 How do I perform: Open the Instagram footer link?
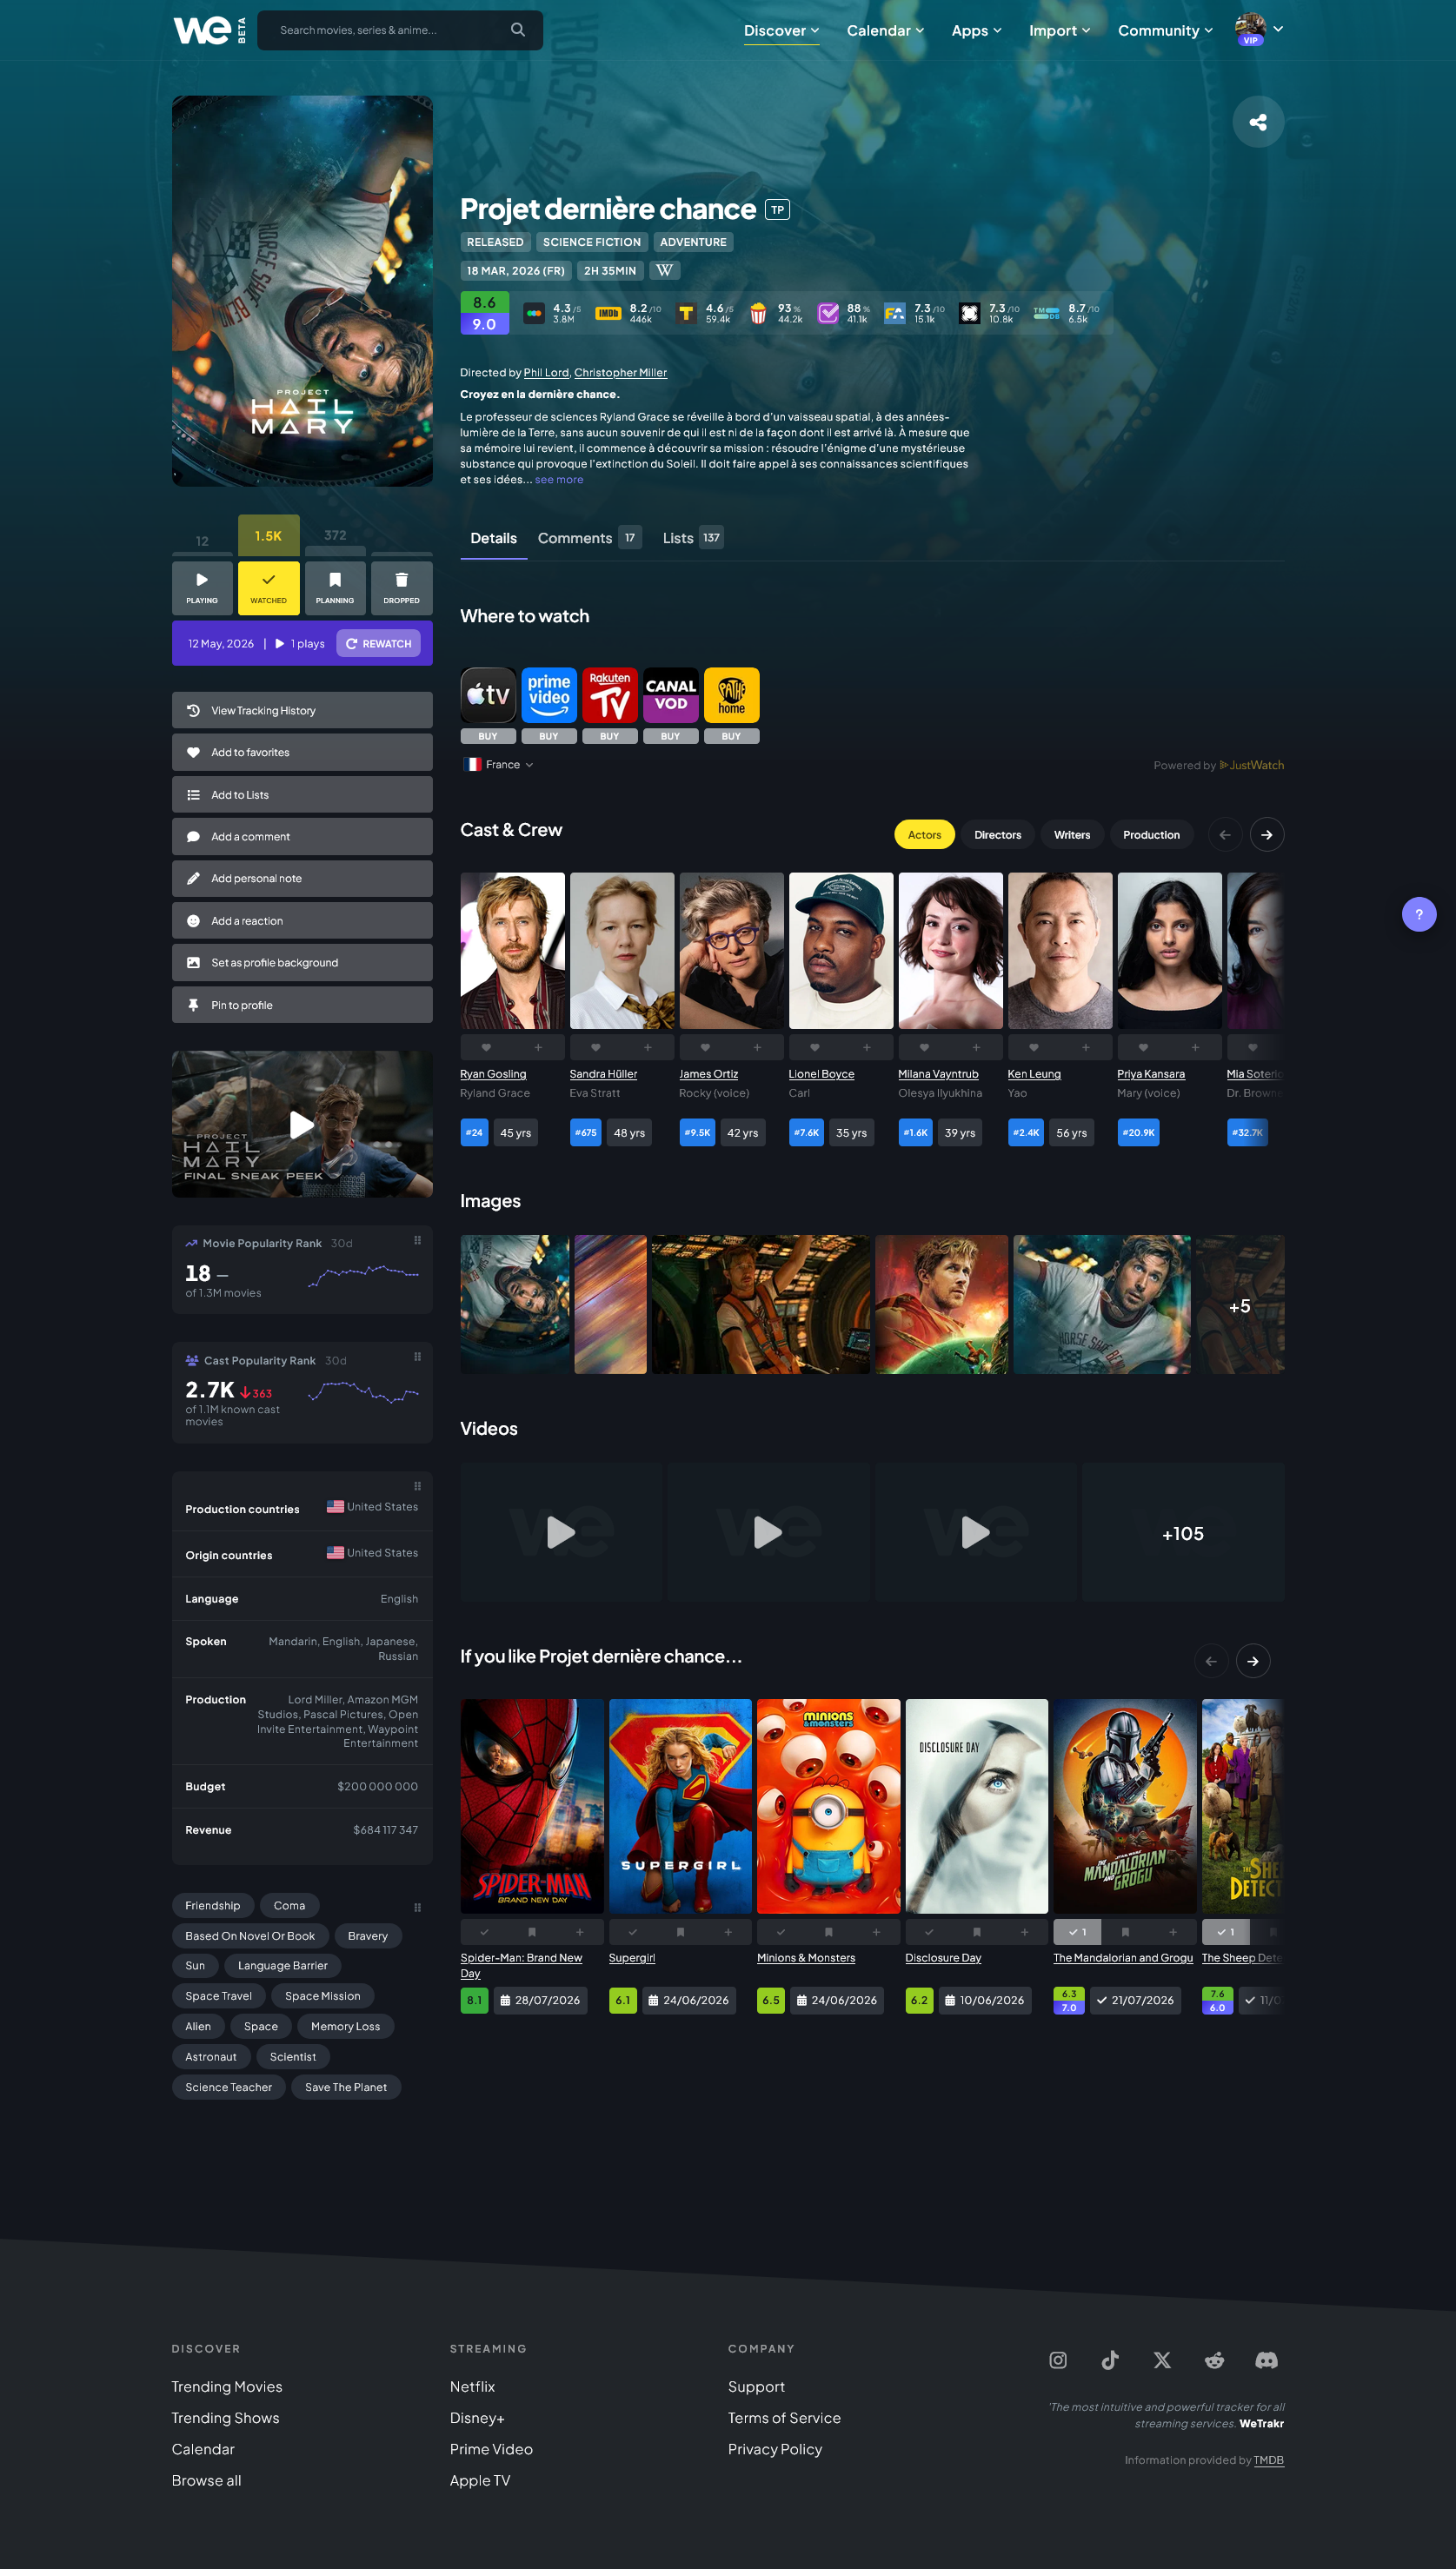[1058, 2360]
